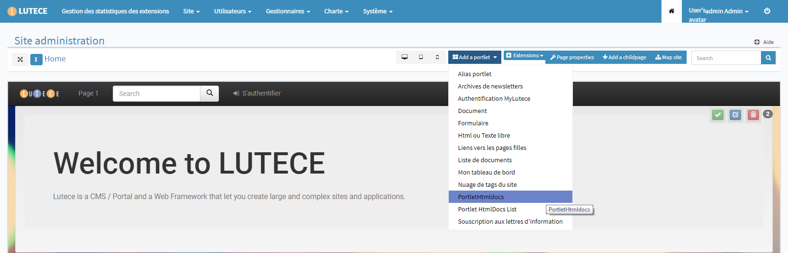Screen dimensions: 788x253
Task: Switch to mobile phone preview icon
Action: pos(437,57)
